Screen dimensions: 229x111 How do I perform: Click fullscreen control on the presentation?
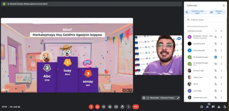pos(131,90)
